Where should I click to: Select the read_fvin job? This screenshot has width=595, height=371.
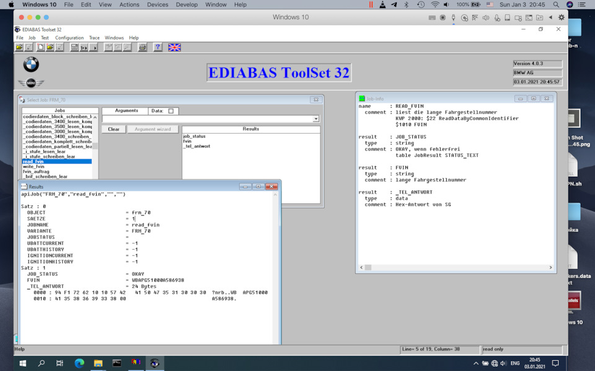(57, 161)
